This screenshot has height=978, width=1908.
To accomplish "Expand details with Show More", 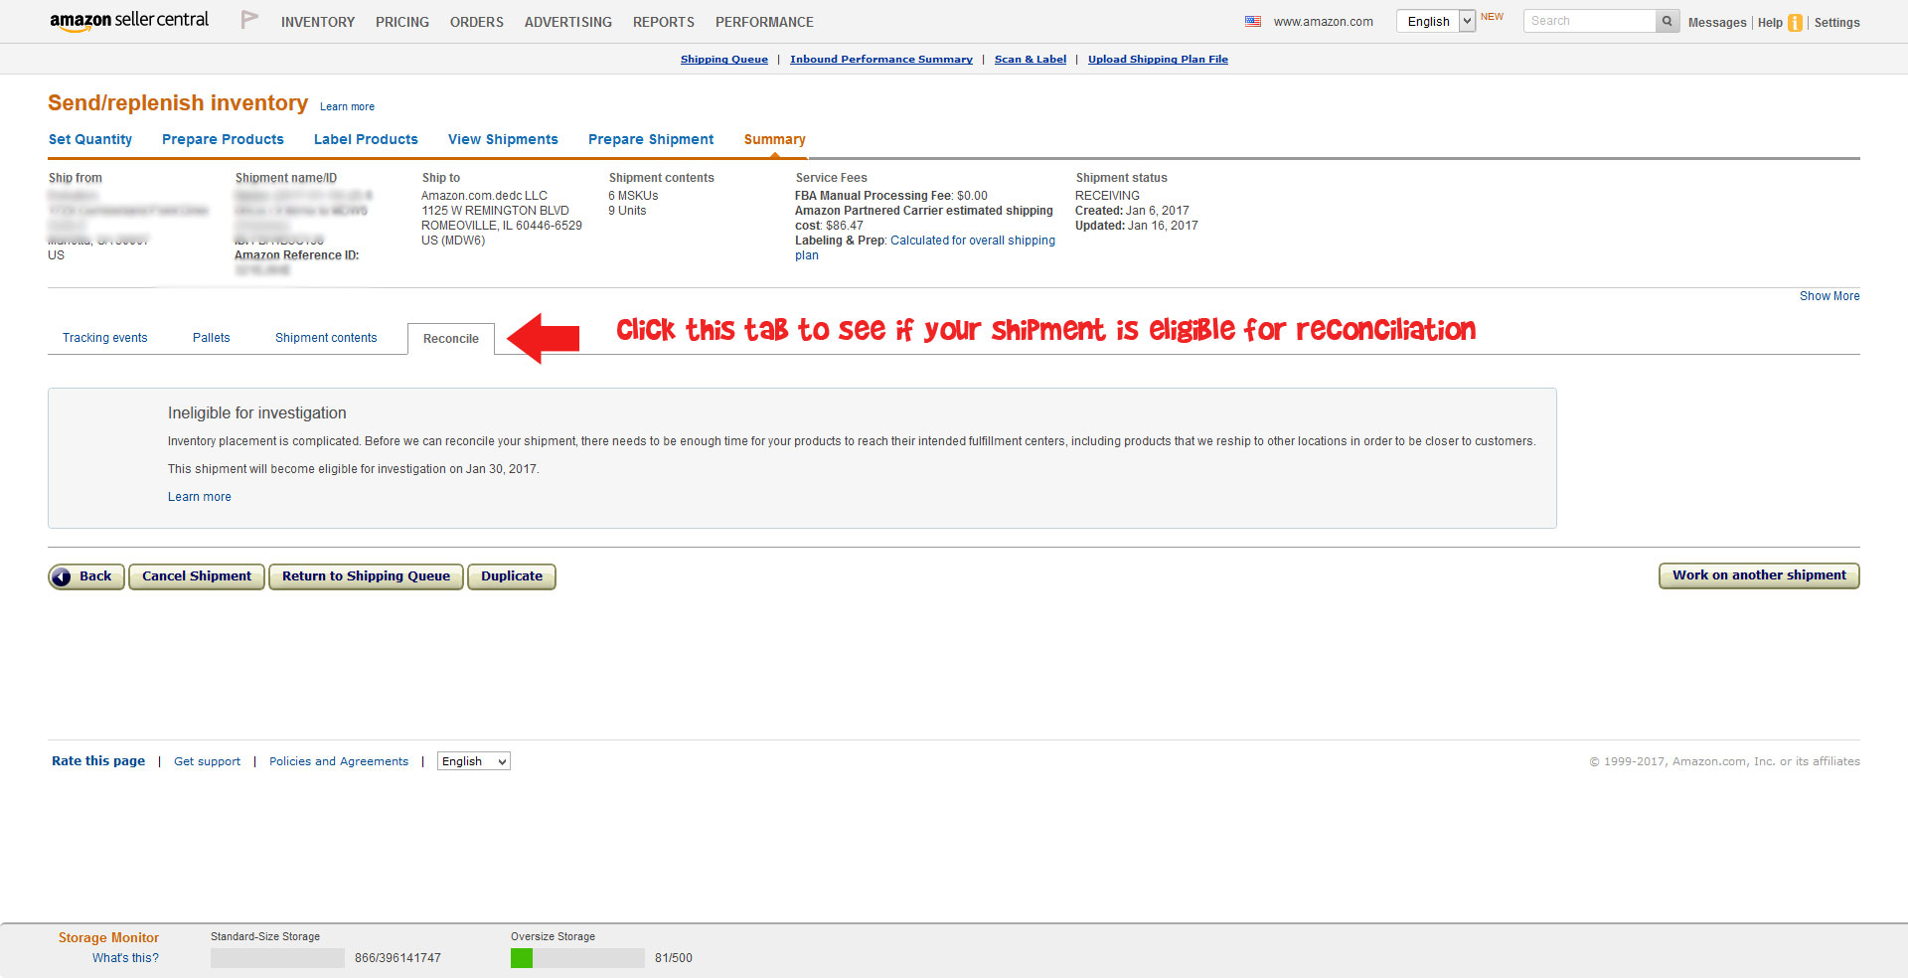I will pos(1829,296).
